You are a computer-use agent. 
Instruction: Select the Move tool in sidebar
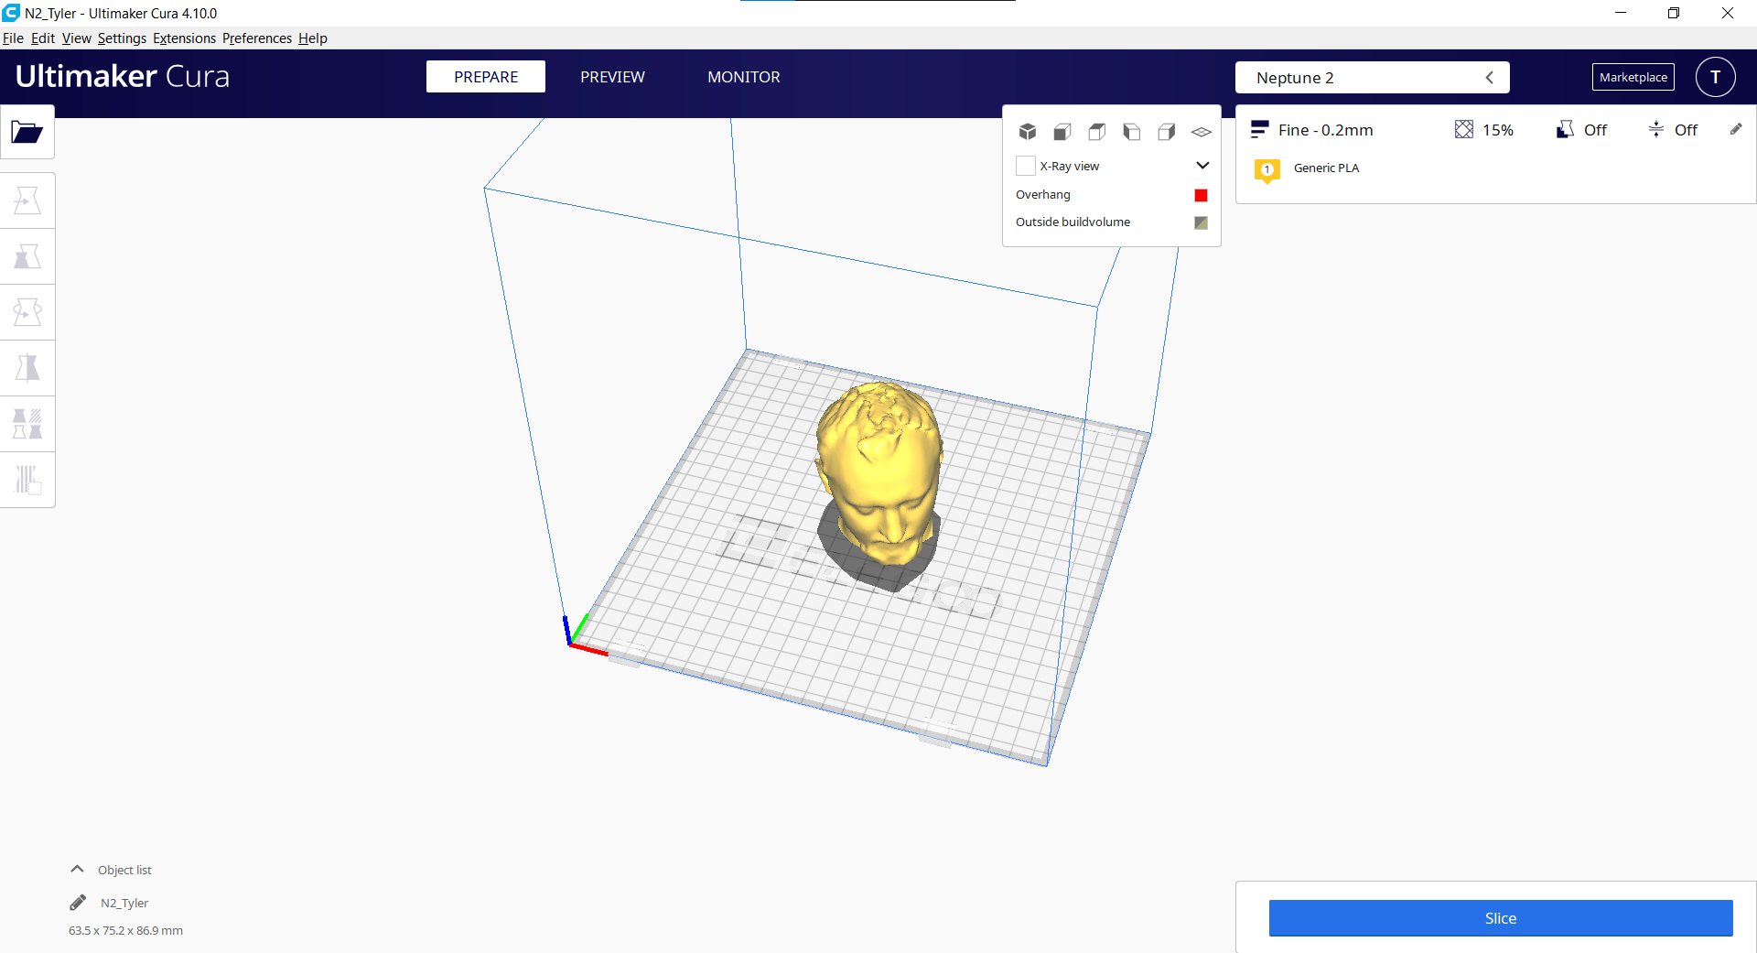click(x=27, y=200)
